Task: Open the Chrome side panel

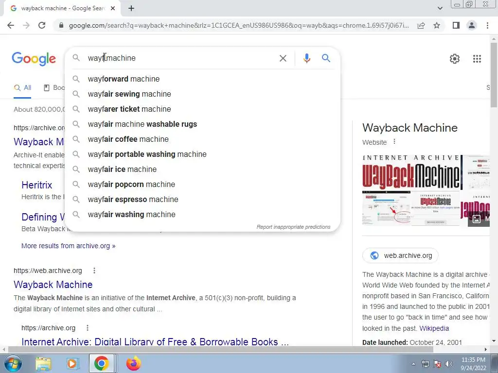Action: coord(456,25)
